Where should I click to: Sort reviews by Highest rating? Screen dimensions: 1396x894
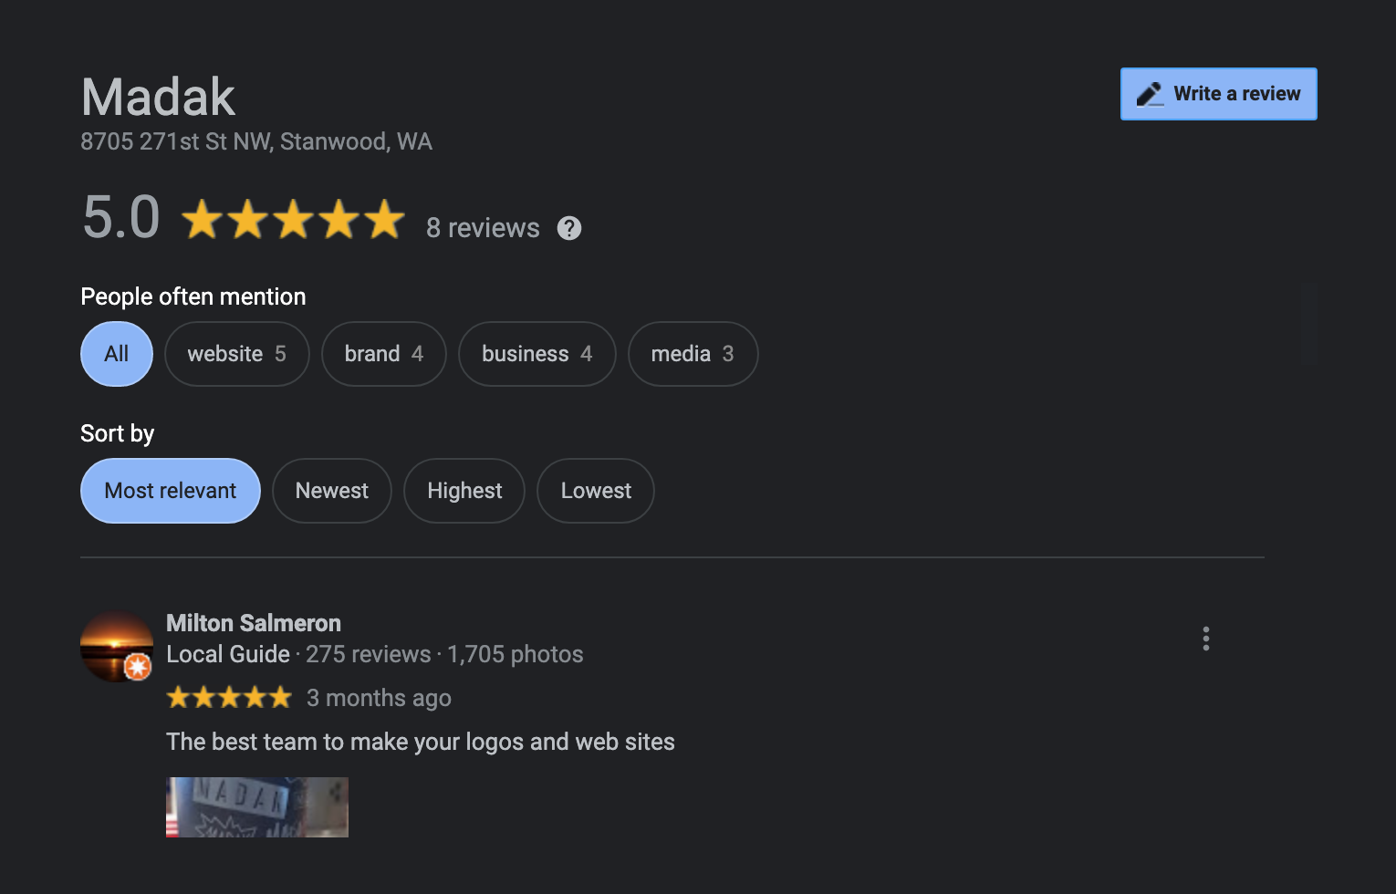[x=464, y=491]
